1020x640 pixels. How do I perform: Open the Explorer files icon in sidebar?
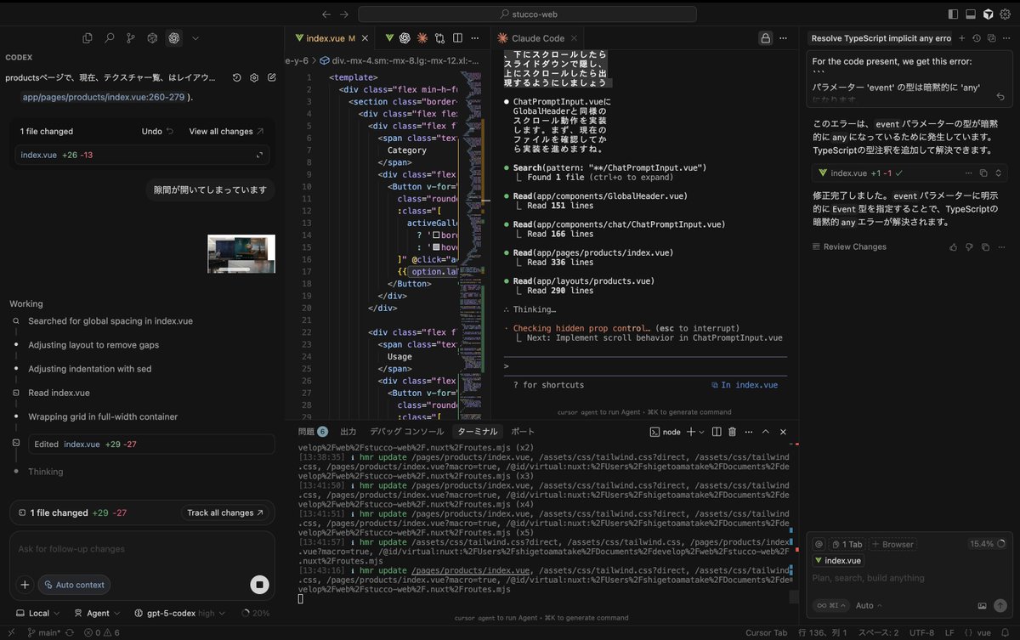87,37
